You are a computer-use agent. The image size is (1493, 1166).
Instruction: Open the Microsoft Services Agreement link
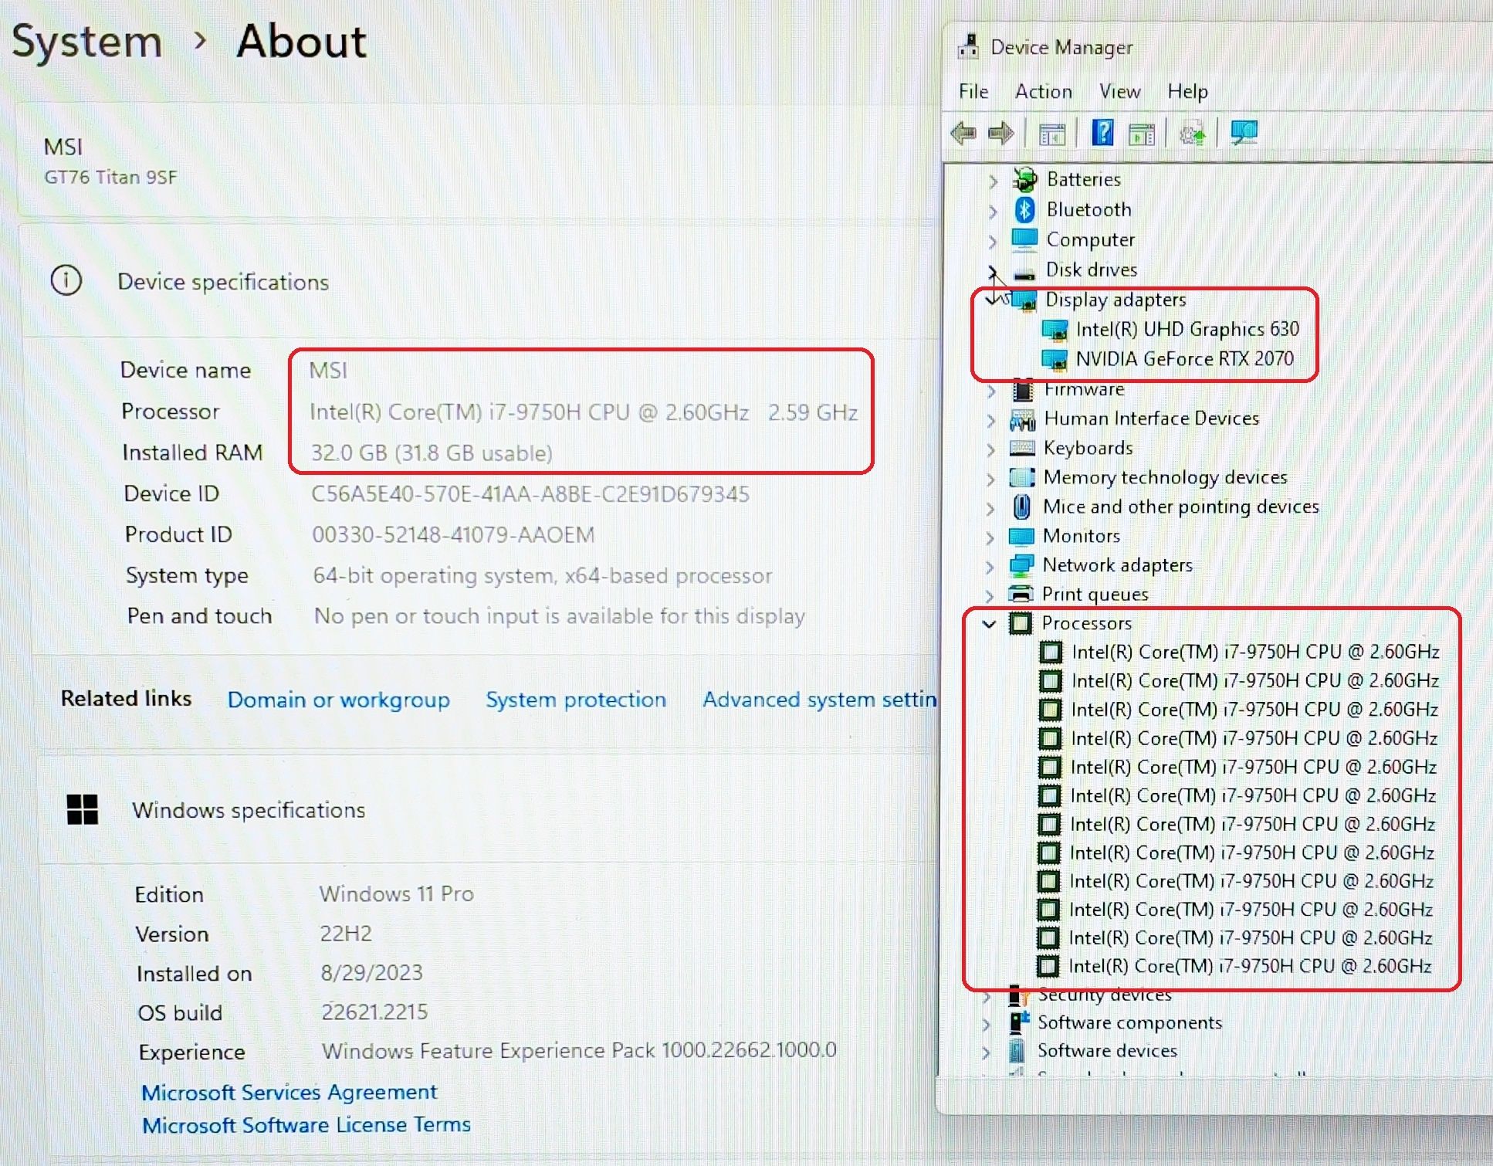pos(289,1092)
